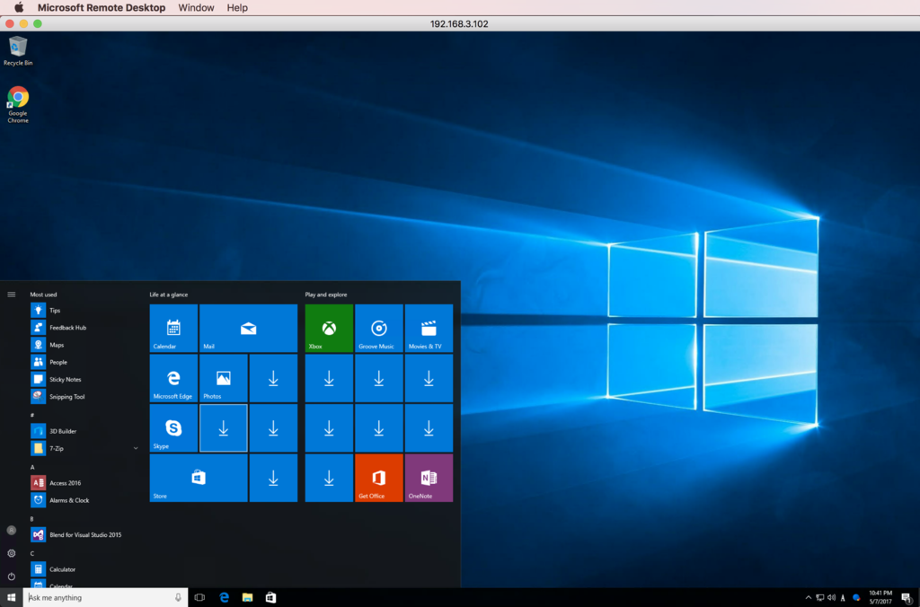Open Action Center notifications

(907, 598)
